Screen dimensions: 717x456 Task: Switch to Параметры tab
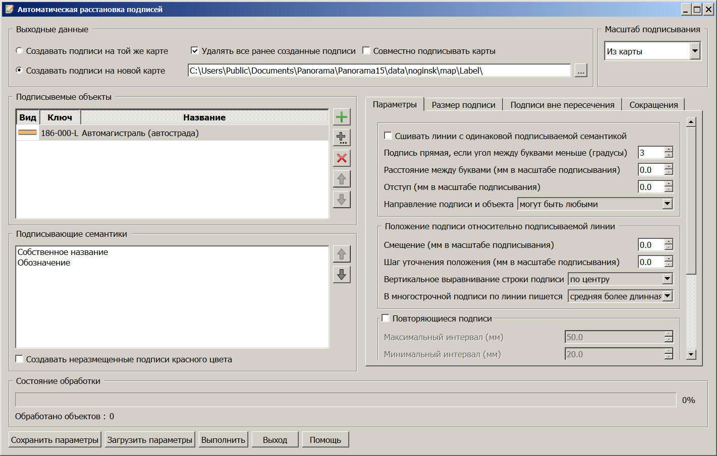(395, 104)
